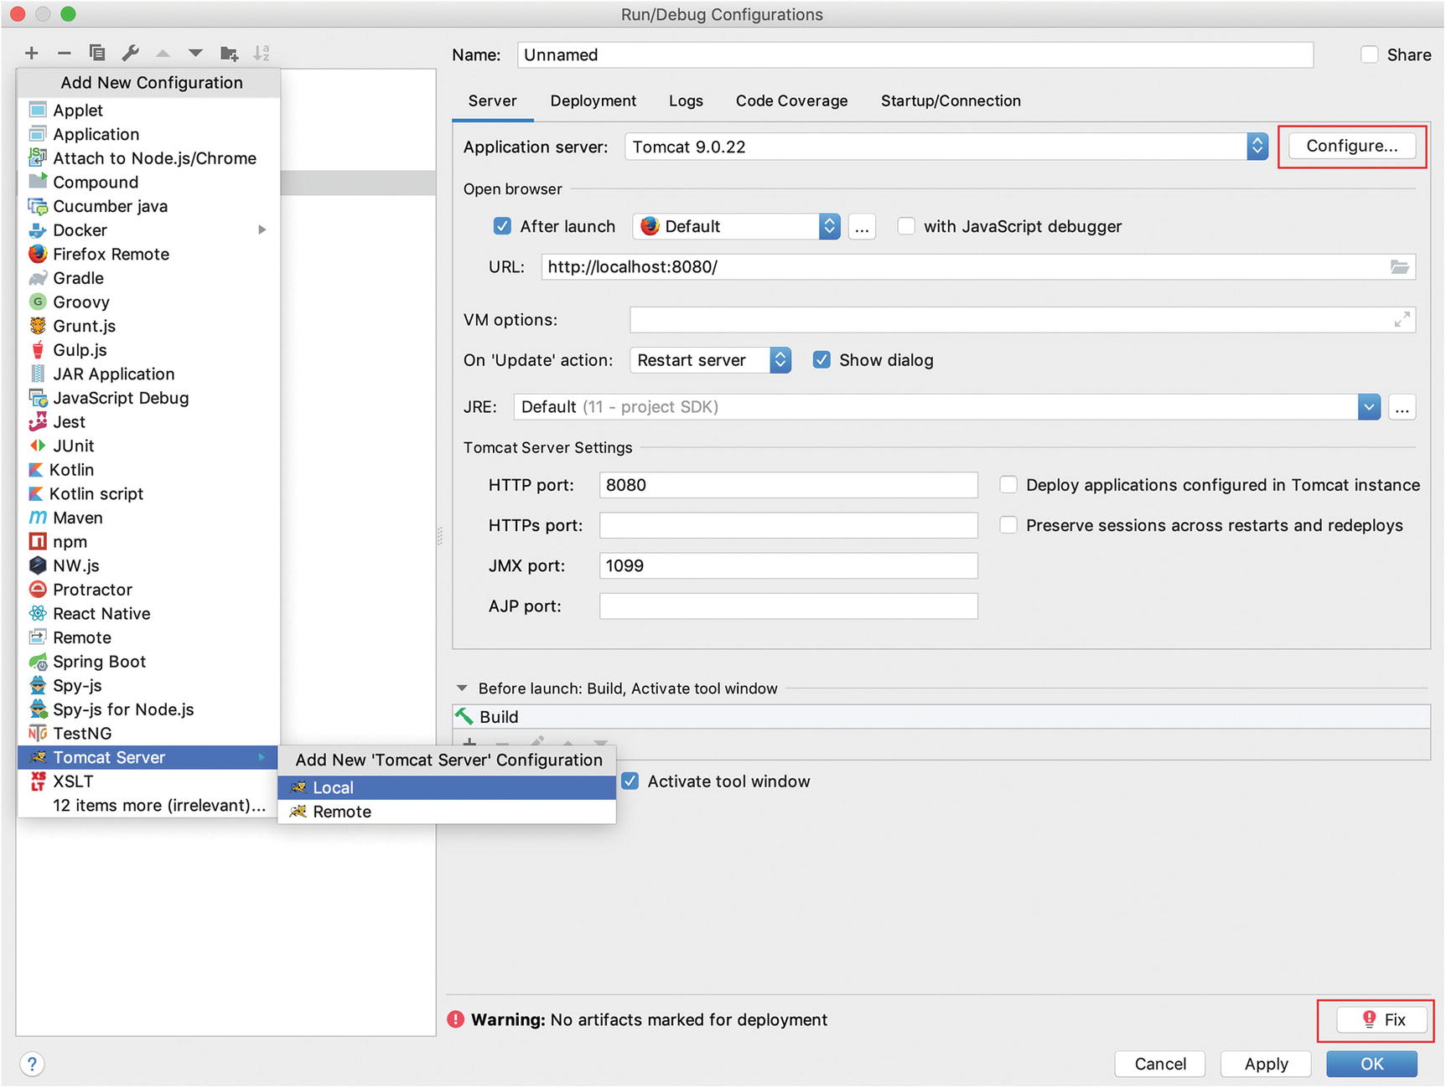
Task: Click the move up arrow in toolbar
Action: tap(163, 54)
